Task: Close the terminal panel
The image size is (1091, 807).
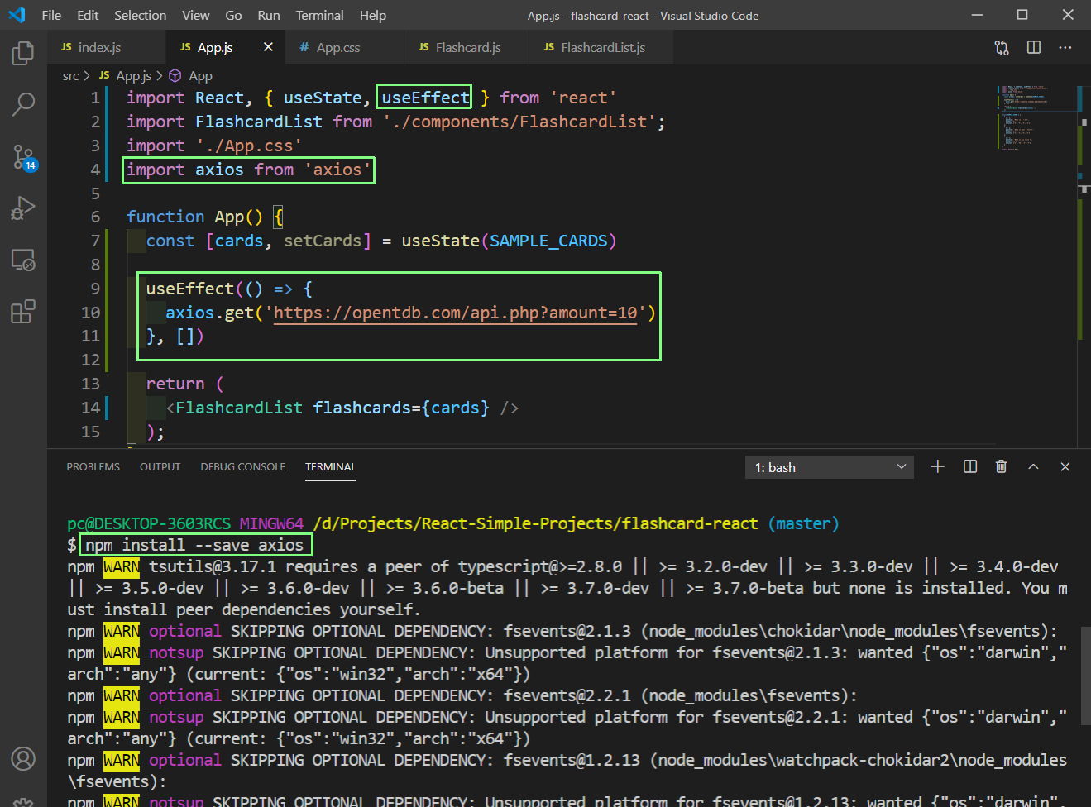Action: pos(1065,467)
